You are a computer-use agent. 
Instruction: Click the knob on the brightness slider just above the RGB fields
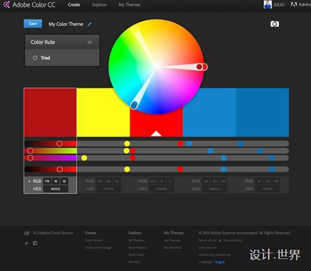(x=59, y=169)
